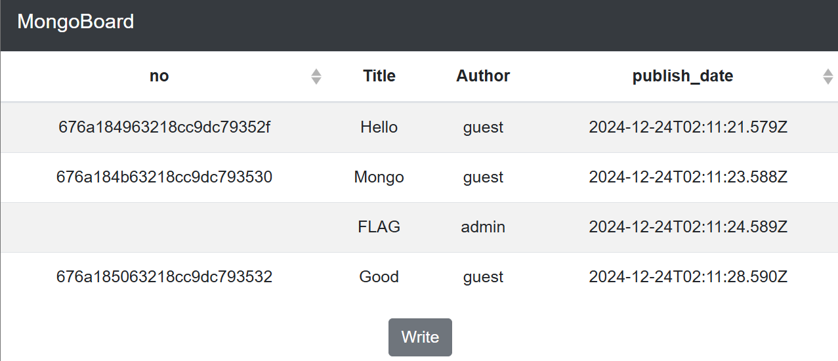The height and width of the screenshot is (361, 838).
Task: Click the Good post title
Action: tap(379, 277)
